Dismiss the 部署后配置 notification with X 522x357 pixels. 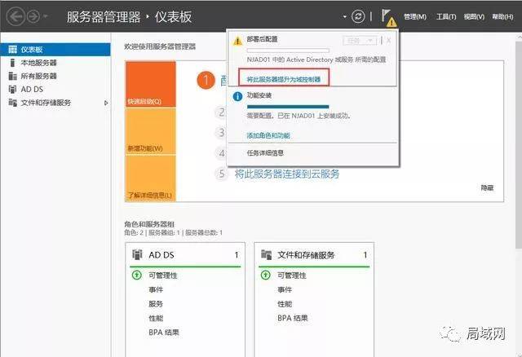point(388,41)
